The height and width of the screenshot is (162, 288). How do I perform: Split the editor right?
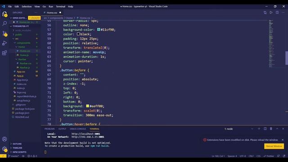(x=277, y=13)
